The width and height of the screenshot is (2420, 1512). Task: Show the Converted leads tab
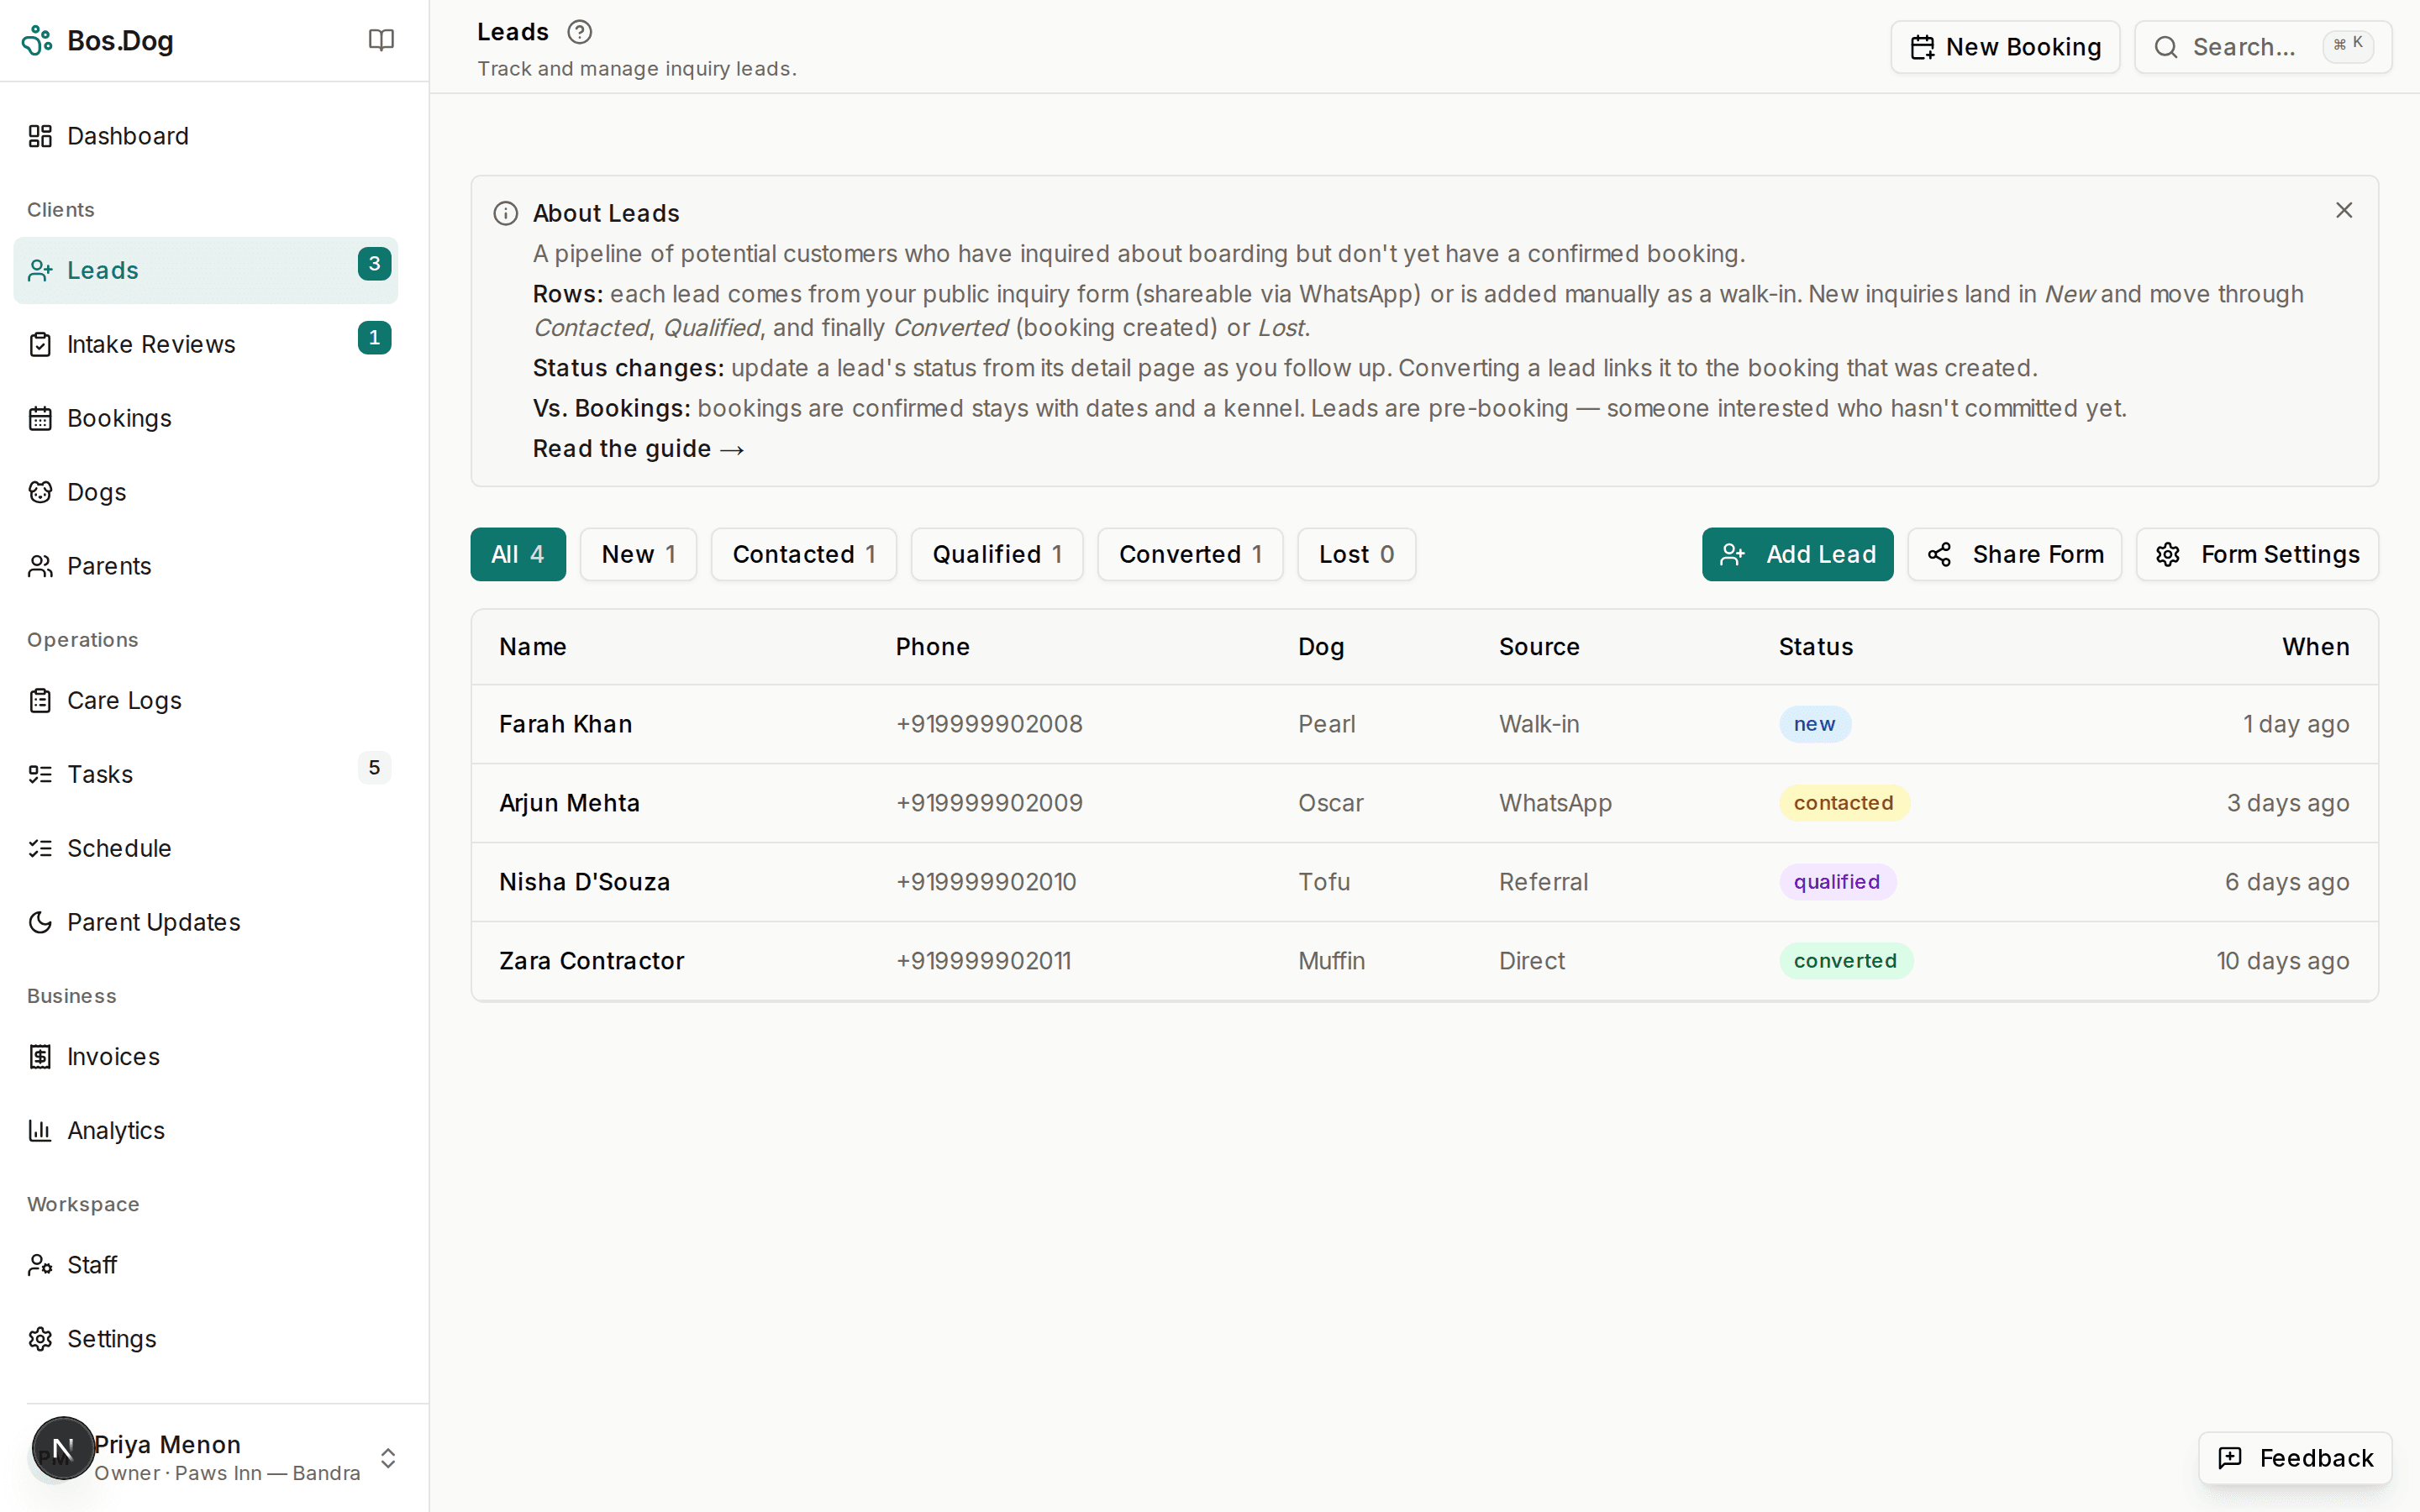(x=1190, y=554)
